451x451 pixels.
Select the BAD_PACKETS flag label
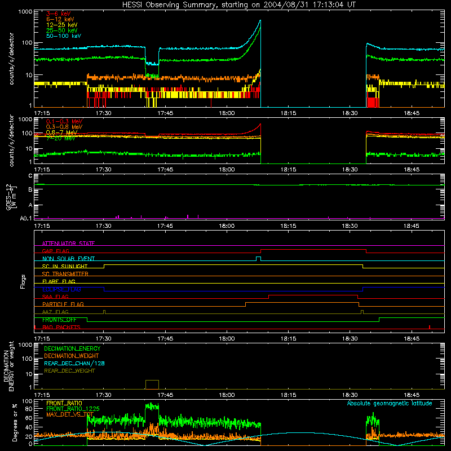[61, 327]
